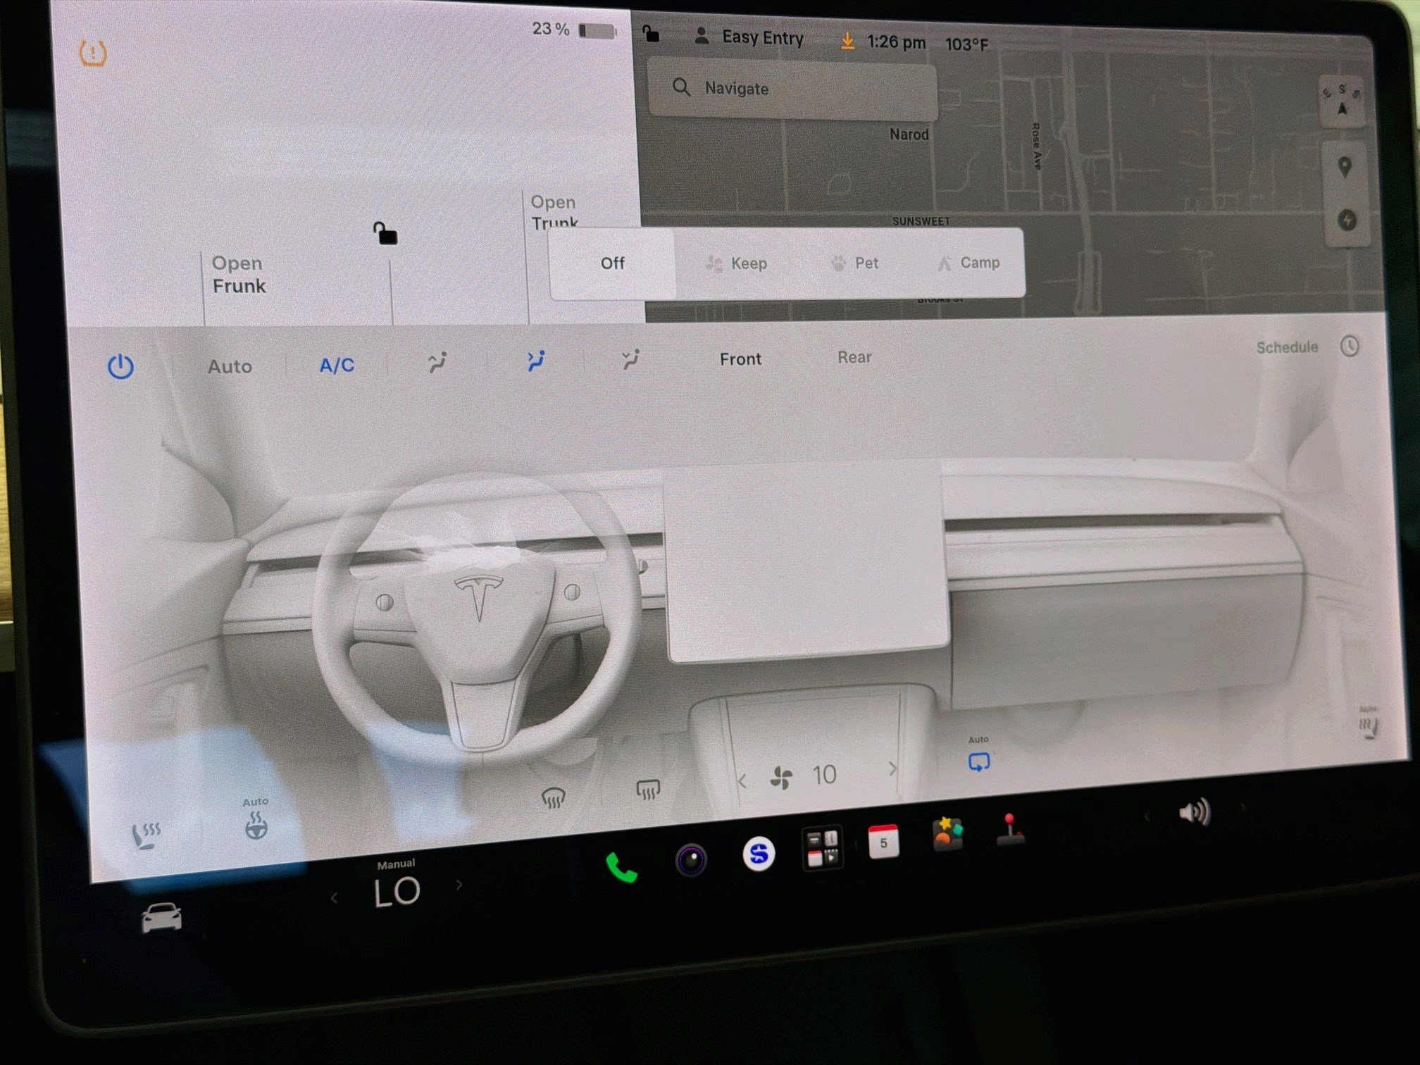Image resolution: width=1420 pixels, height=1065 pixels.
Task: Open the dashcam camera app
Action: click(x=691, y=860)
